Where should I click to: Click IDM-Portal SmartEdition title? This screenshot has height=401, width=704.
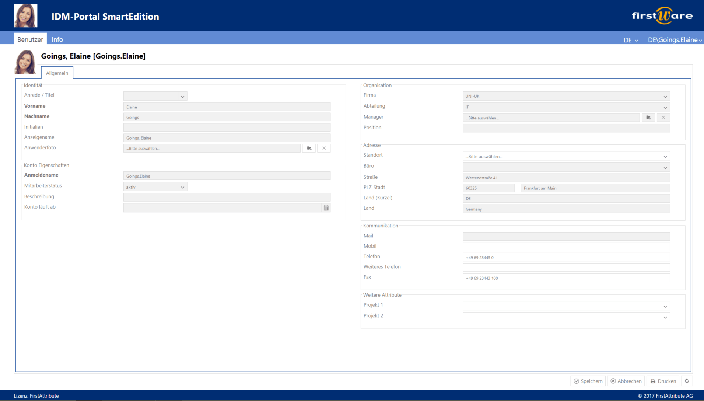tap(105, 17)
